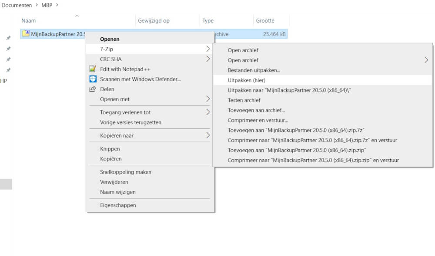Click the Type column header

tap(208, 20)
